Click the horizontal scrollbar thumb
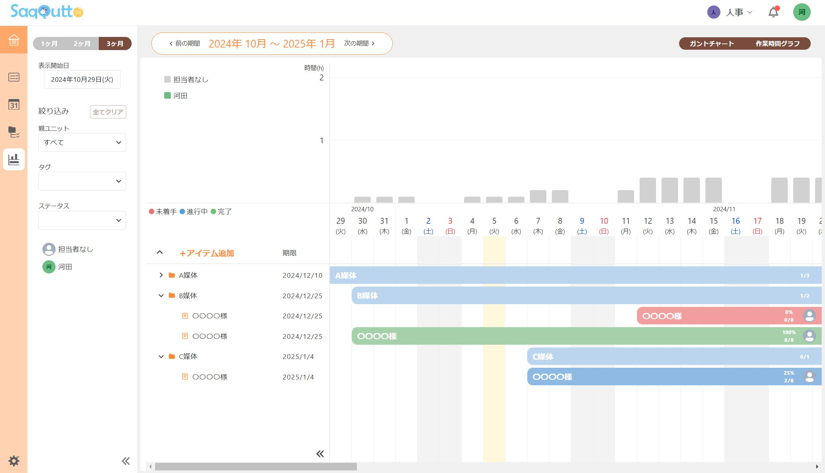825x473 pixels. coord(256,467)
